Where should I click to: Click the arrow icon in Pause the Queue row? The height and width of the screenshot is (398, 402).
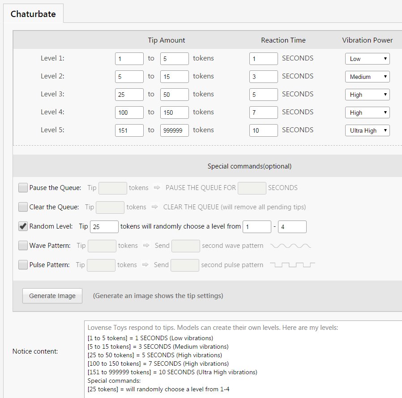coord(157,188)
